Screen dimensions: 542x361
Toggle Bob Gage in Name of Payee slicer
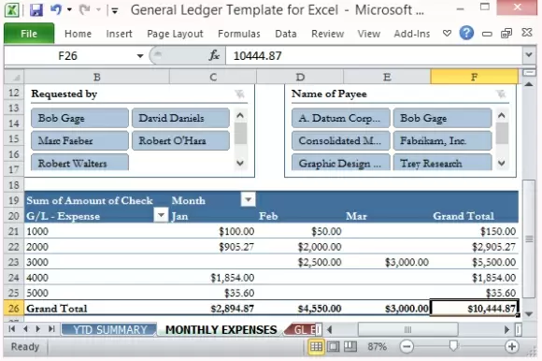(442, 118)
